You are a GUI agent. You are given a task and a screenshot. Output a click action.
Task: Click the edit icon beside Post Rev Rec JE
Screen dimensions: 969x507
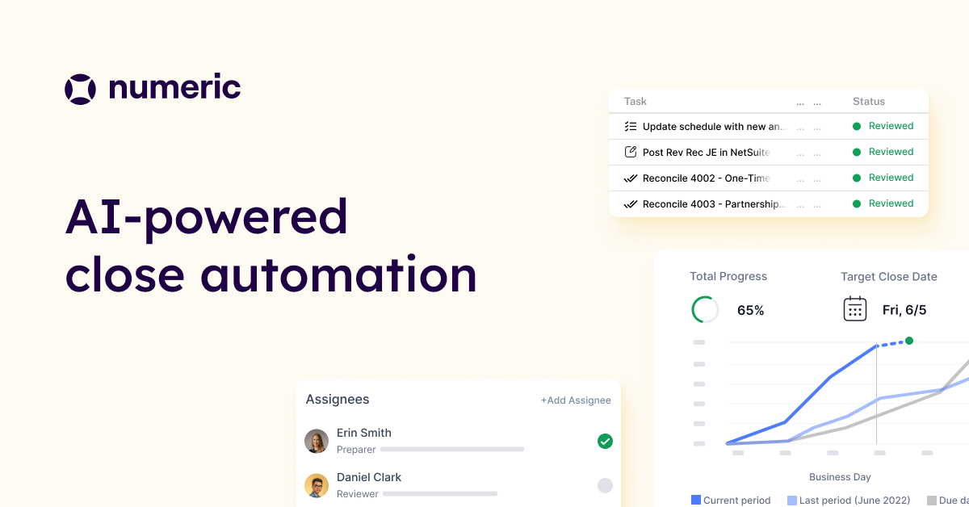click(631, 152)
